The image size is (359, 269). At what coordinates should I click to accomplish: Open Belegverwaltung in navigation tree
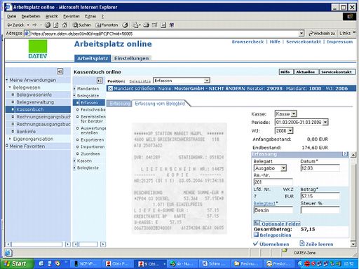point(35,102)
